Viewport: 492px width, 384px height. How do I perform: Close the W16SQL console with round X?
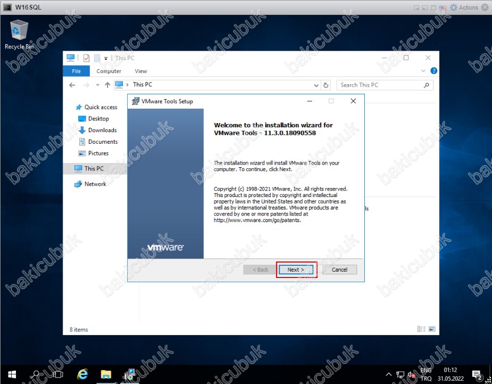[x=485, y=7]
